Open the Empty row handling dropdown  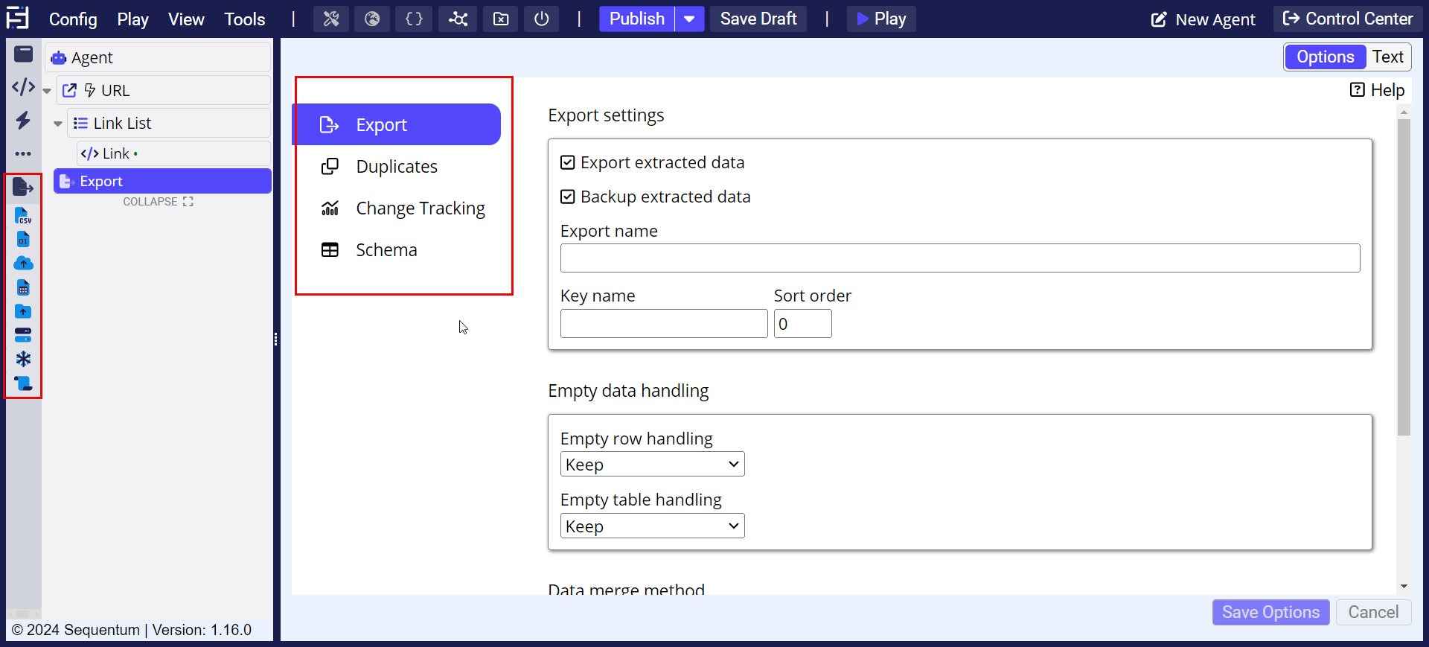tap(652, 465)
